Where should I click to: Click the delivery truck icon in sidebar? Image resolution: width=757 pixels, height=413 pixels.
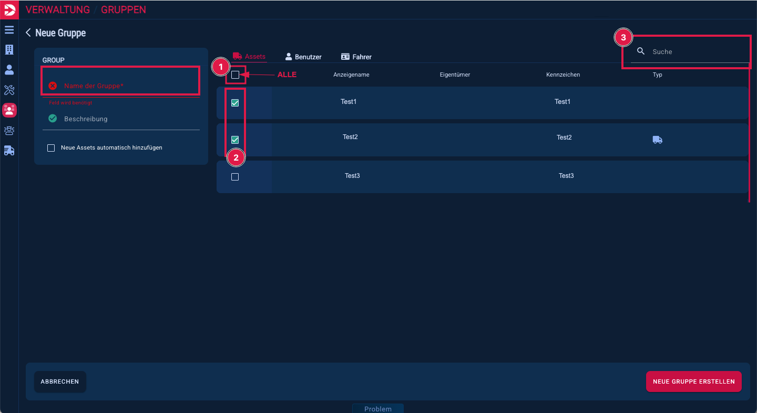[9, 151]
